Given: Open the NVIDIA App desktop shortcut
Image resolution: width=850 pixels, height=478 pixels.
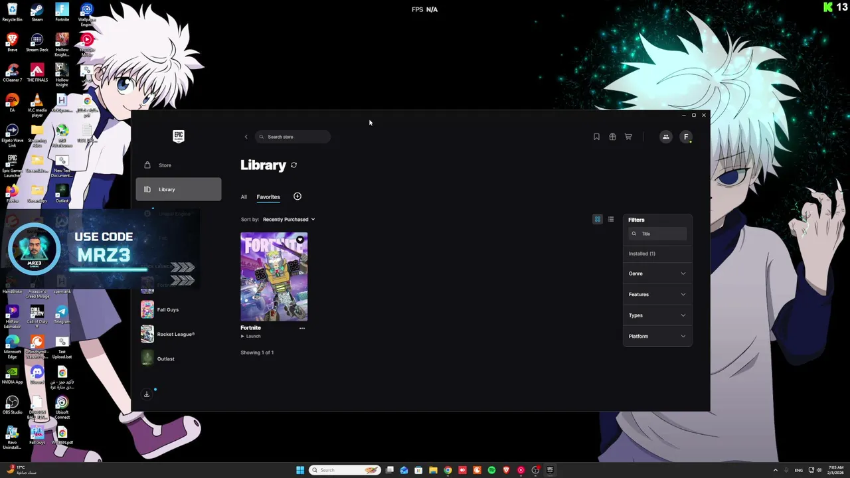Looking at the screenshot, I should (12, 374).
